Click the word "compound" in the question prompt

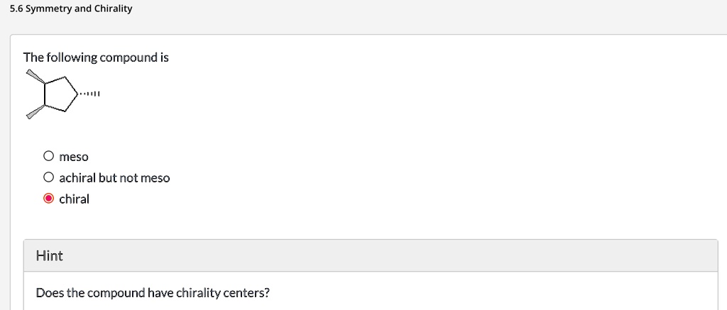point(128,57)
